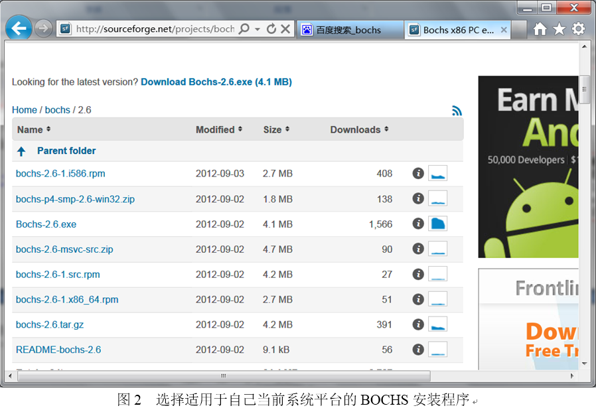596x410 pixels.
Task: Click the 2012-09-03 modified date cell
Action: (x=220, y=174)
